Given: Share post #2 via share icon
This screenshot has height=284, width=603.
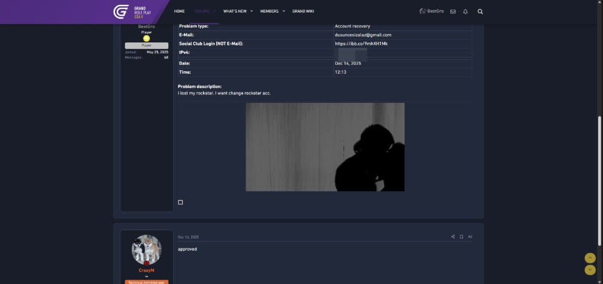Looking at the screenshot, I should point(453,237).
